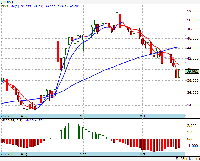Click the MA(50) indicator label
200x161 pixels.
(x=38, y=6)
